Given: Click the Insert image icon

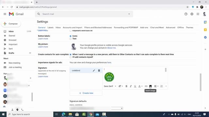Looking at the screenshot, I should [x=150, y=86].
